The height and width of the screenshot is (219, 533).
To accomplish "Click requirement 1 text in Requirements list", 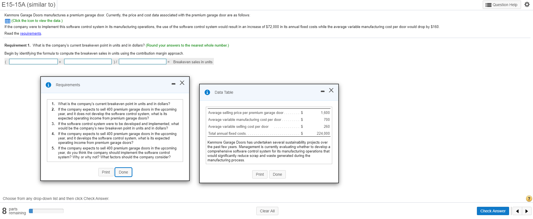I will point(114,104).
